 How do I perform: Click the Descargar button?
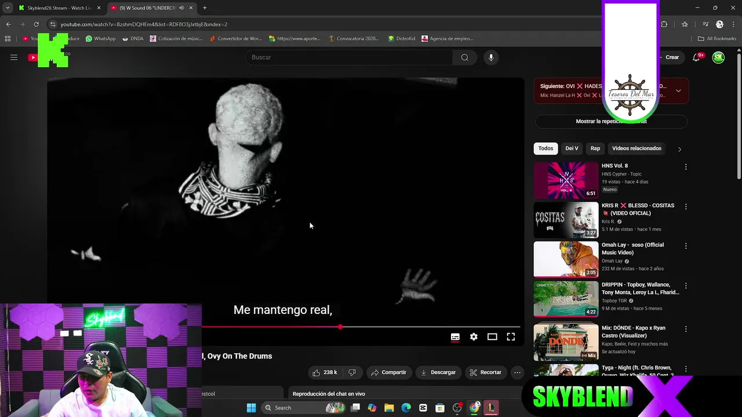coord(438,372)
